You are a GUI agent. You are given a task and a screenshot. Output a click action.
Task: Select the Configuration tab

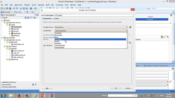[47, 19]
